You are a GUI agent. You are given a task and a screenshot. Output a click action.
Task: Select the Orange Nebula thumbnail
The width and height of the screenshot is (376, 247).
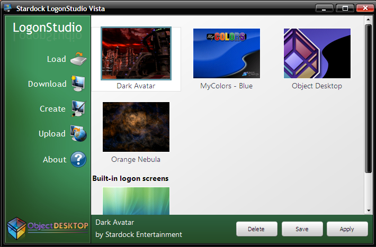[x=136, y=127]
